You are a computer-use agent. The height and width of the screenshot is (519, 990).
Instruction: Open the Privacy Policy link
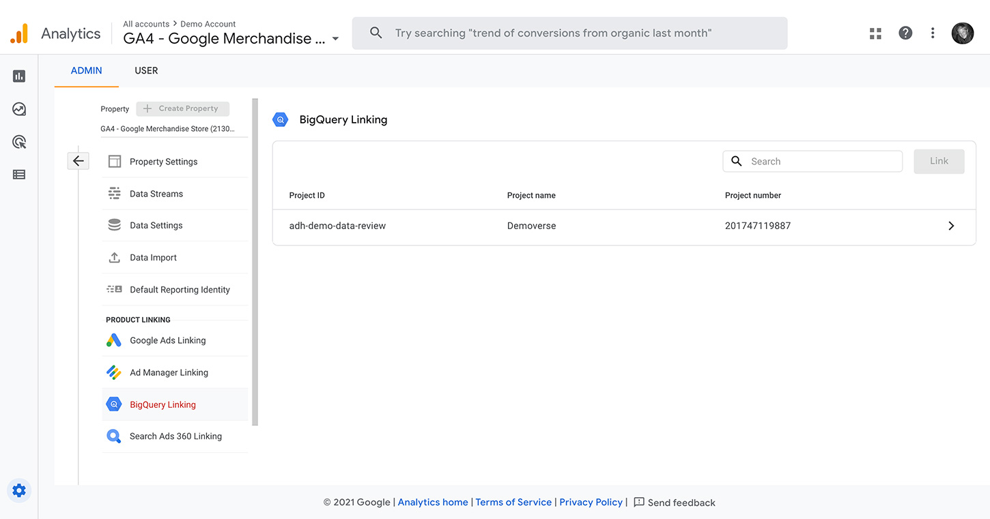591,502
